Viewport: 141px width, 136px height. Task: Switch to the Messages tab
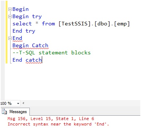click(x=16, y=112)
